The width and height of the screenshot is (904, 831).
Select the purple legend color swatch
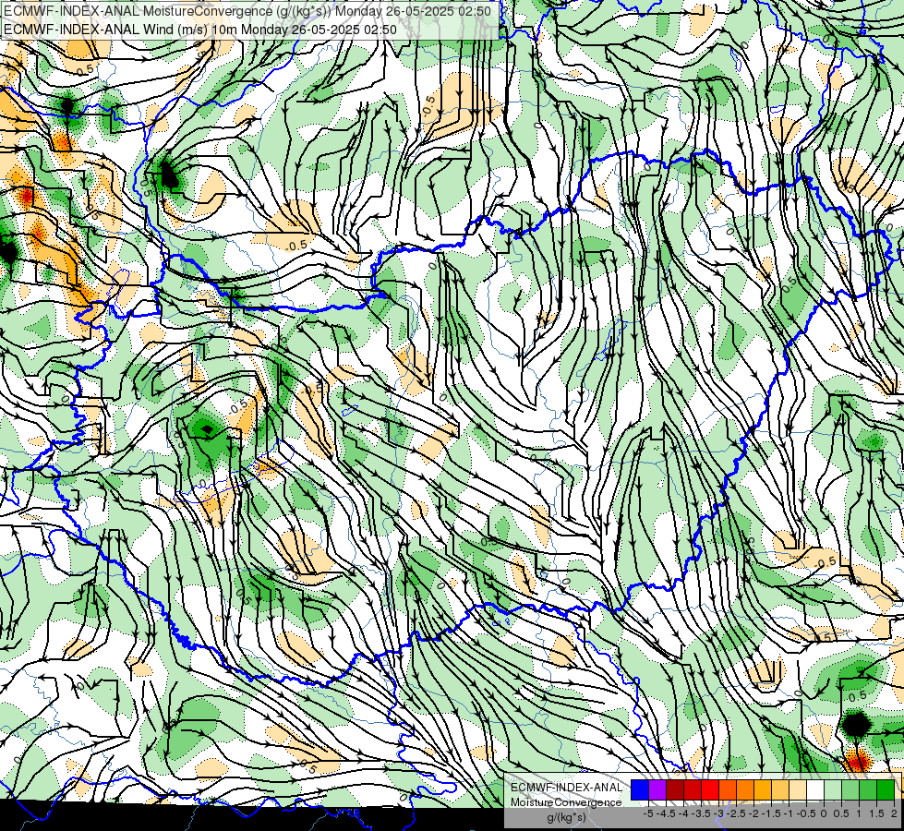(657, 789)
